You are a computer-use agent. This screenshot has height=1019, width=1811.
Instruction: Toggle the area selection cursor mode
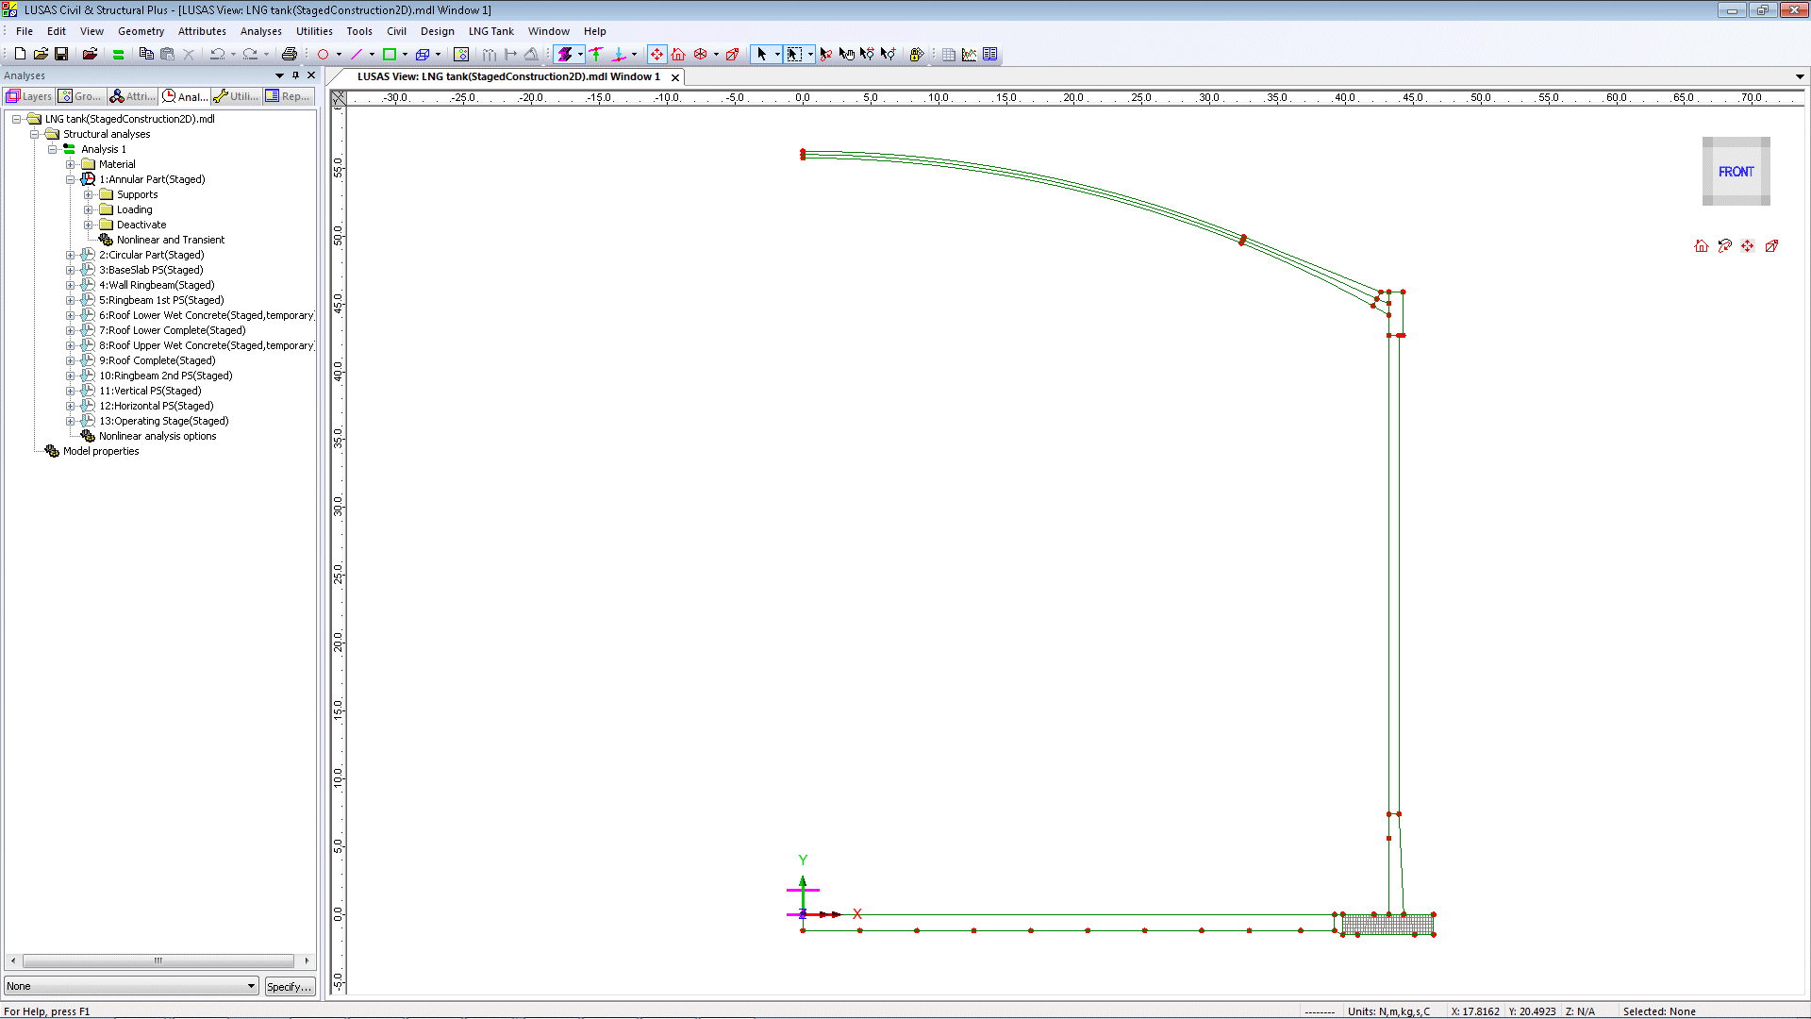[x=794, y=54]
